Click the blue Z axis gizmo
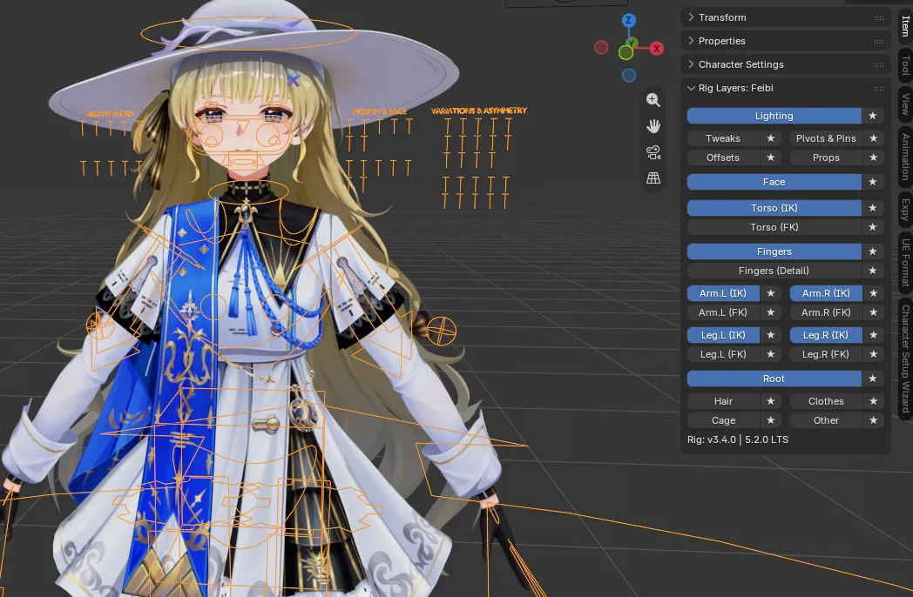 [628, 20]
